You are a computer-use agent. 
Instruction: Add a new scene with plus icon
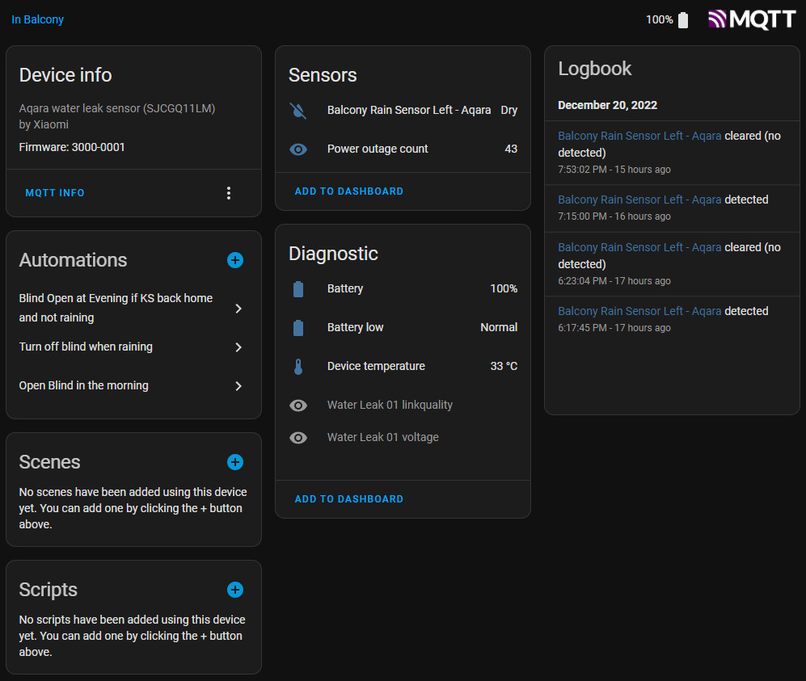click(x=235, y=462)
